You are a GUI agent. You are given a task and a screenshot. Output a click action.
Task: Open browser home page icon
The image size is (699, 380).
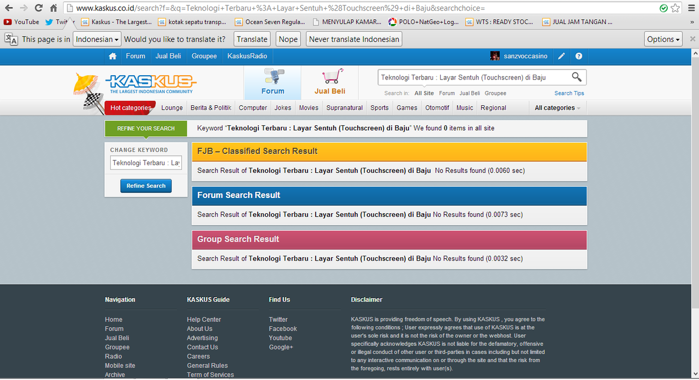54,8
